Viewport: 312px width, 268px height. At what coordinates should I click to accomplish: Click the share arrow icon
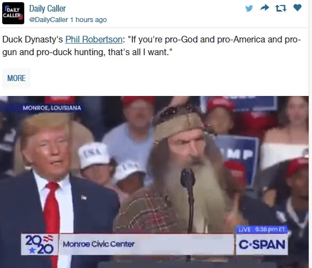pyautogui.click(x=265, y=8)
